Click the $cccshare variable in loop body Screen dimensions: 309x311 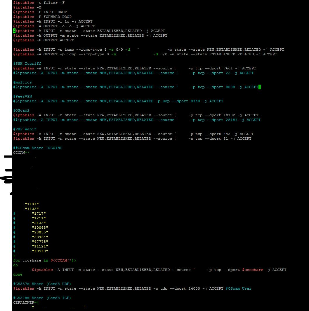coord(253,270)
